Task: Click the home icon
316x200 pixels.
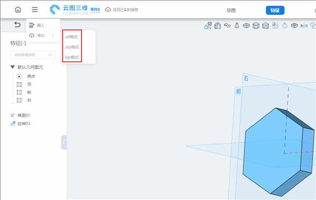Action: [18, 9]
